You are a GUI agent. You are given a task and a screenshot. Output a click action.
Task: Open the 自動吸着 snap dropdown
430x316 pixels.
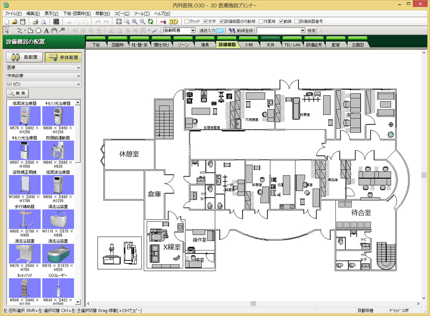[193, 31]
